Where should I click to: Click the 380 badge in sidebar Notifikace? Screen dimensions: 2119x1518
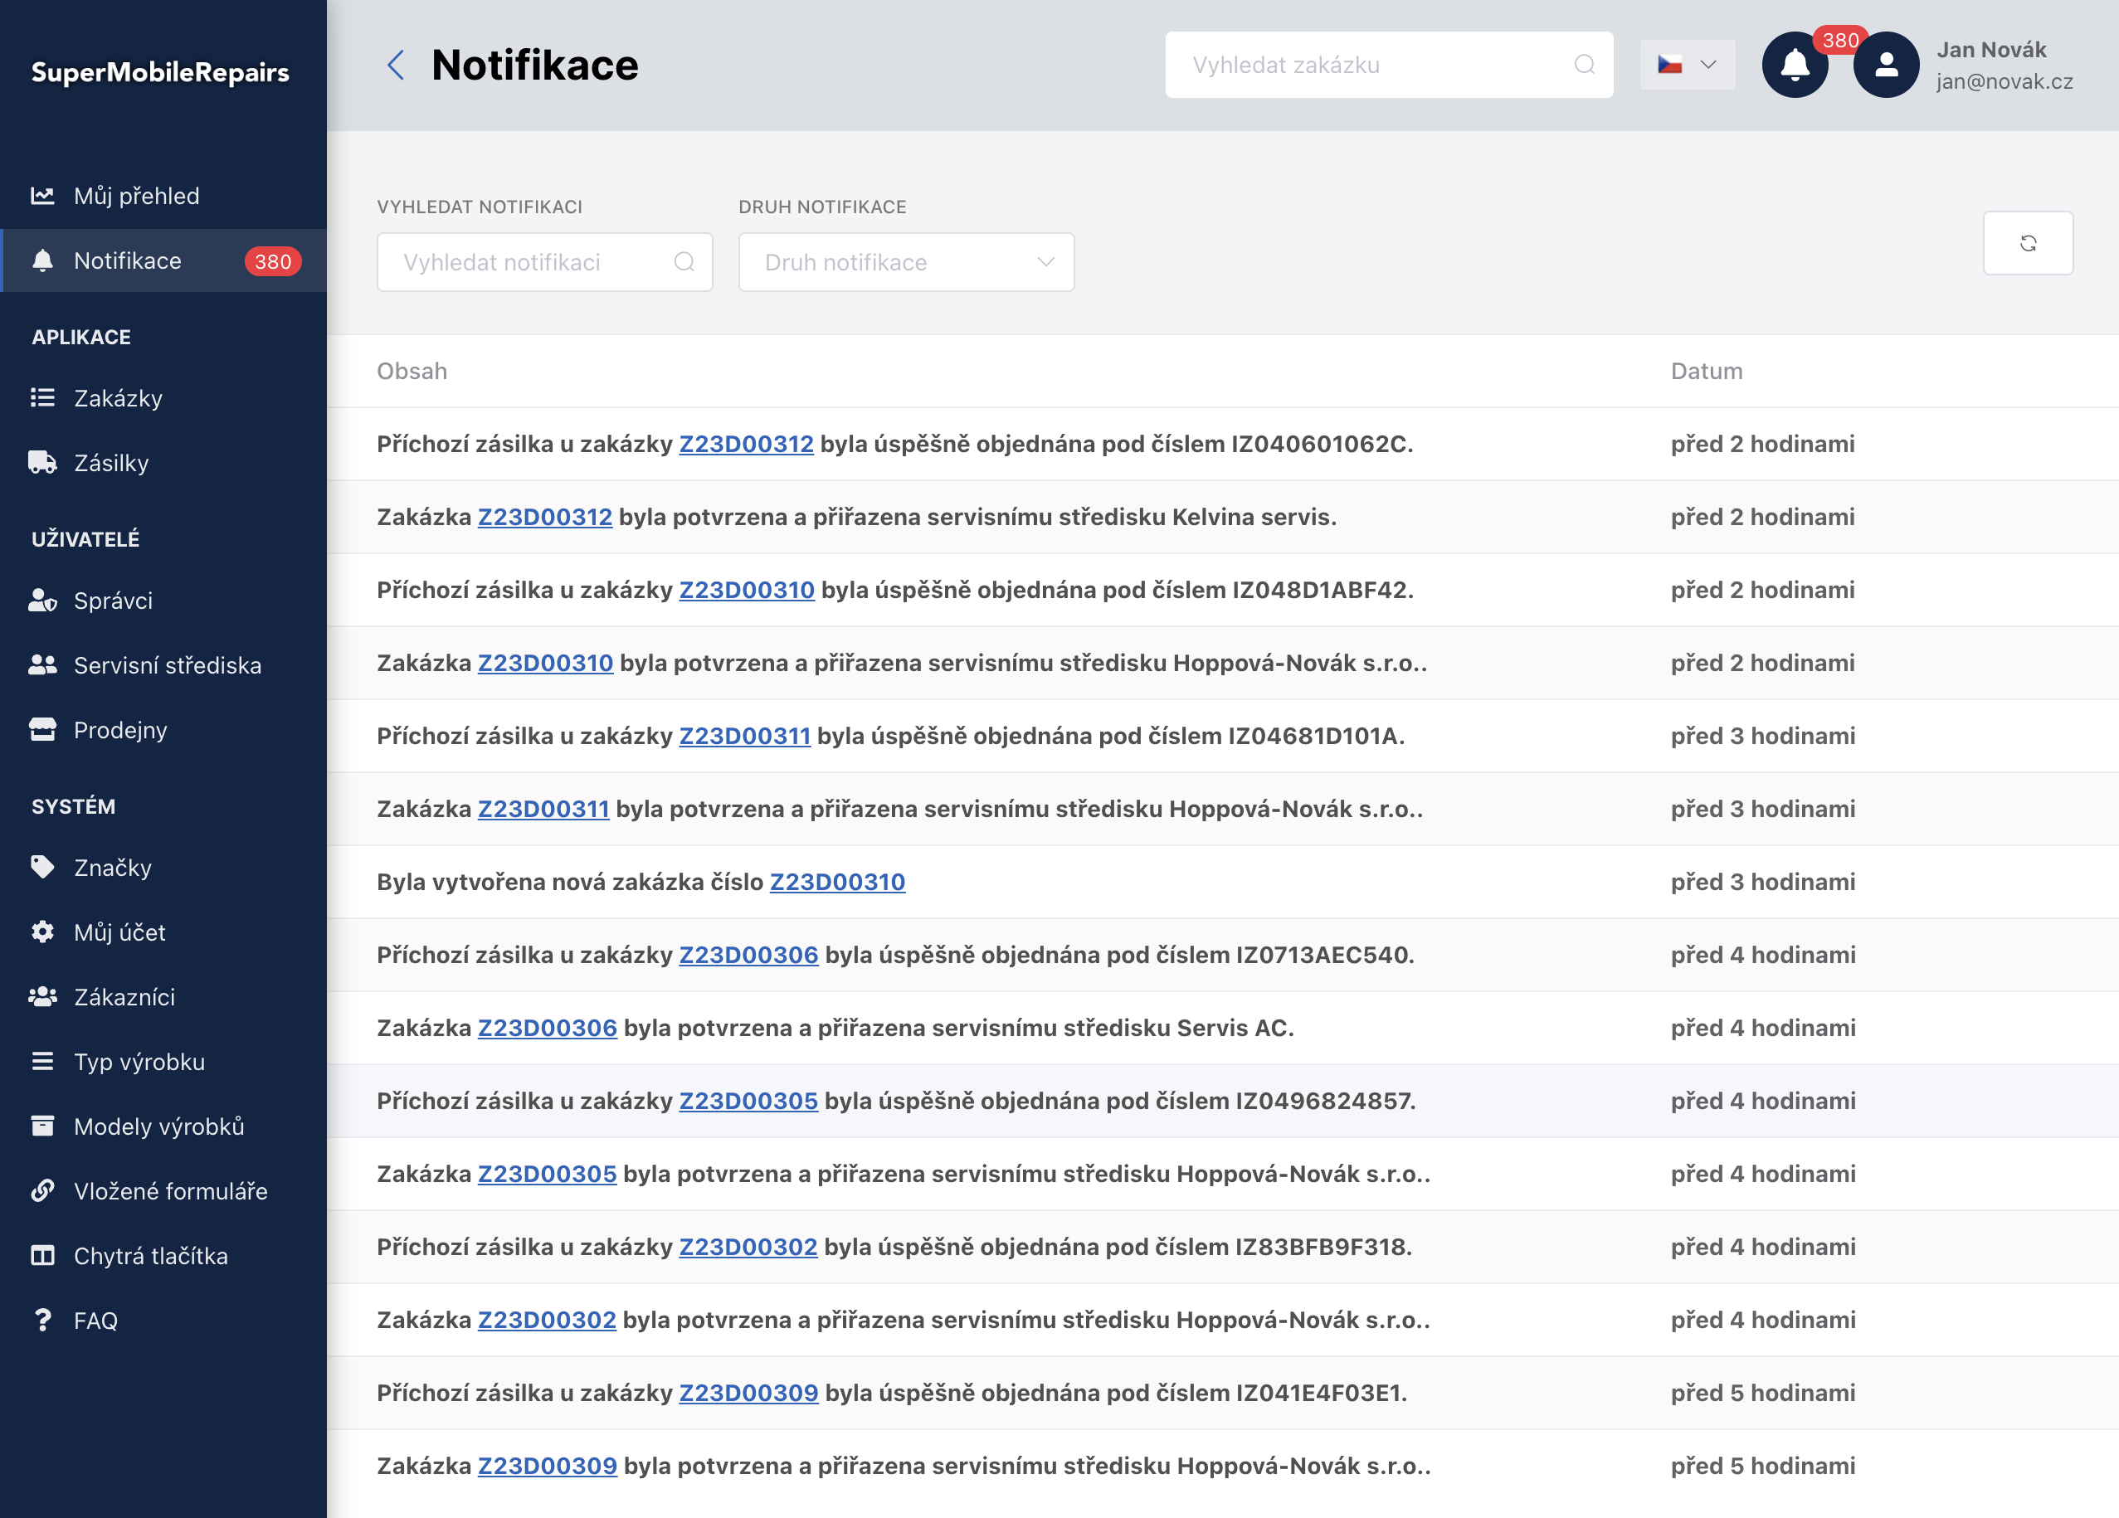(x=273, y=261)
